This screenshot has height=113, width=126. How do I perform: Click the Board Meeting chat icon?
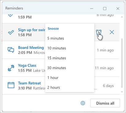[11, 50]
